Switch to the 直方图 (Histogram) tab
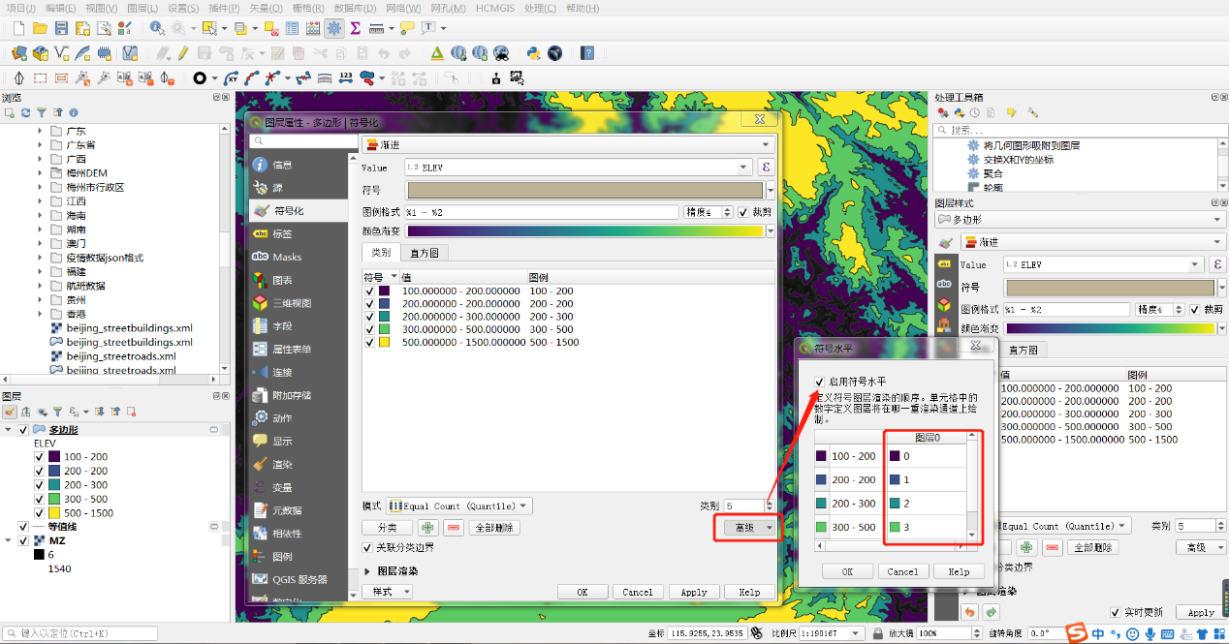 (425, 253)
